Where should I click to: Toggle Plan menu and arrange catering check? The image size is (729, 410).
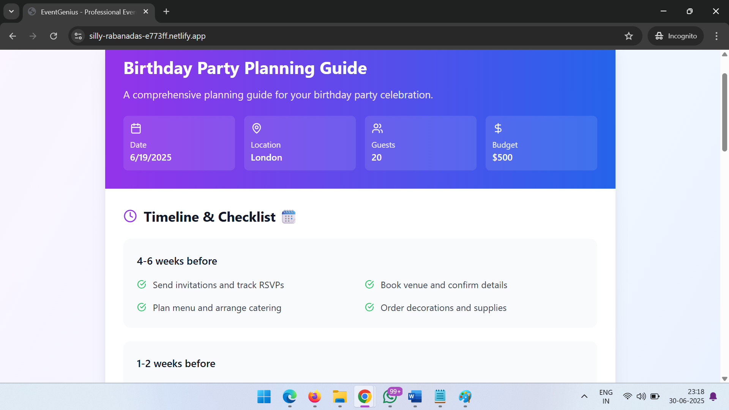[x=142, y=307]
